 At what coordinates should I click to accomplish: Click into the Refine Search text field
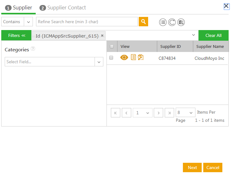(x=87, y=22)
